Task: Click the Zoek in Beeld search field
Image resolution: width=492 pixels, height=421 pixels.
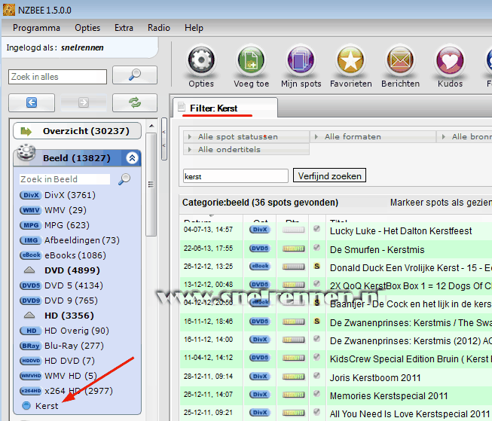Action: 65,179
